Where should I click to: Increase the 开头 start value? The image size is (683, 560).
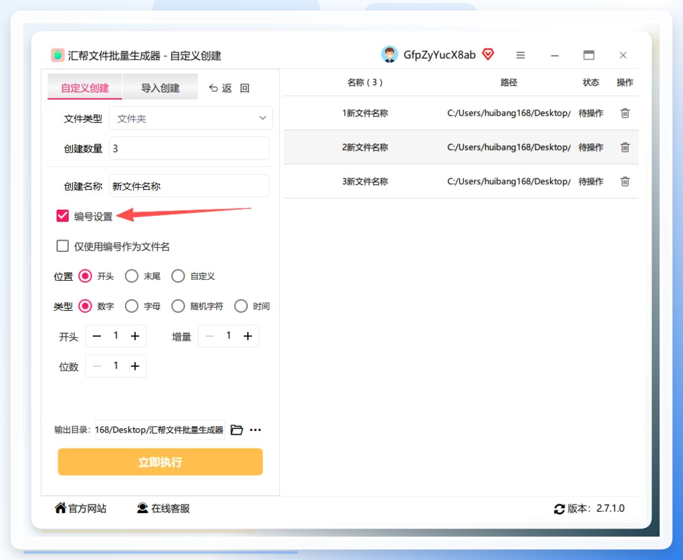[135, 336]
